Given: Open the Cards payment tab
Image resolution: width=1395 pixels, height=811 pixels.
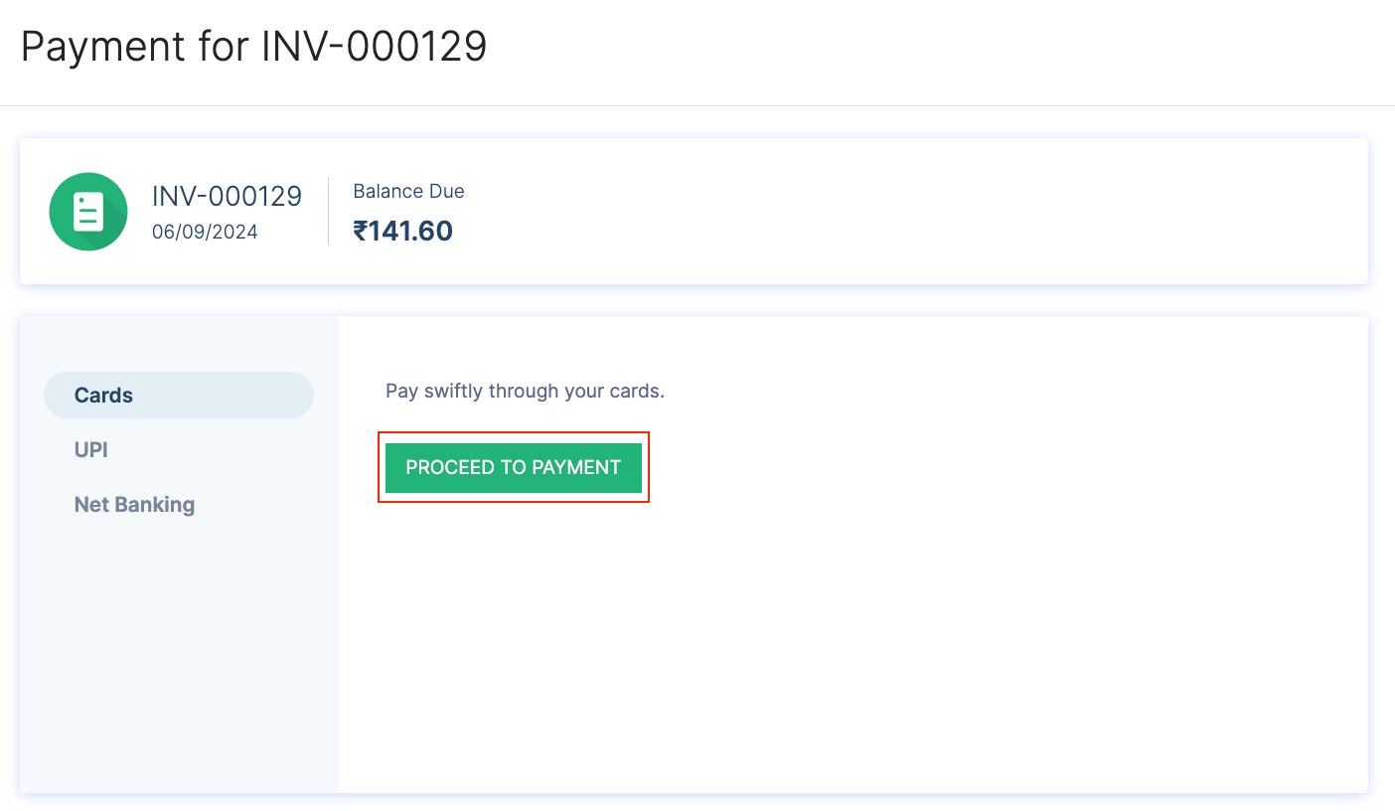Looking at the screenshot, I should pyautogui.click(x=102, y=395).
